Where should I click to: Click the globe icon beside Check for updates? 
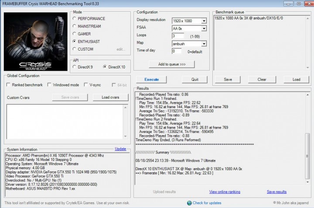189,203
